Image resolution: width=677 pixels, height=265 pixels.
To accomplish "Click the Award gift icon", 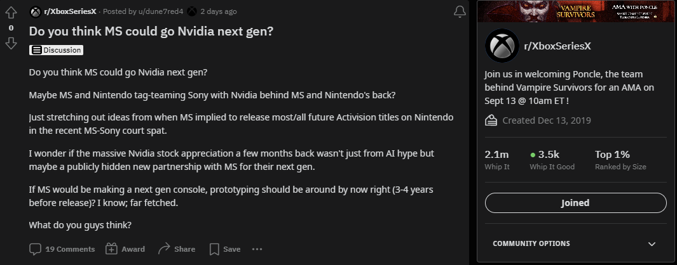I will click(x=111, y=249).
